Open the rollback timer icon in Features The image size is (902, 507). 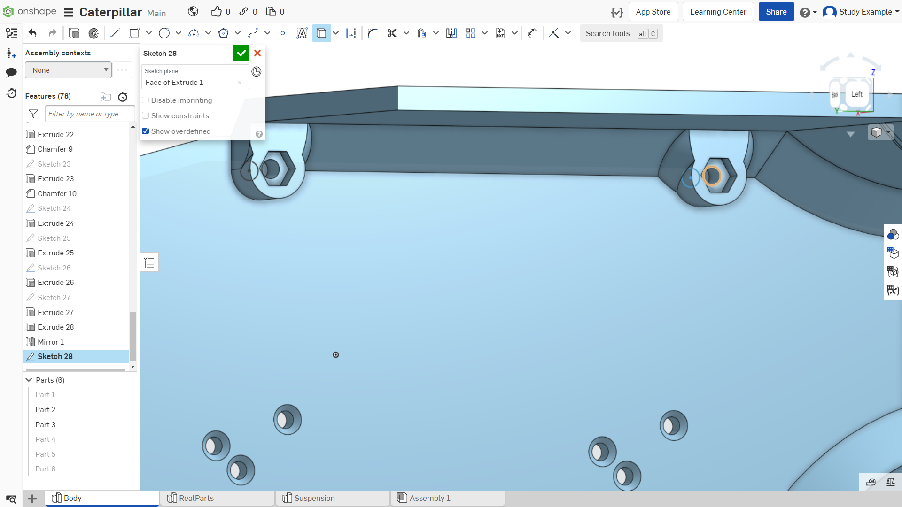tap(123, 97)
